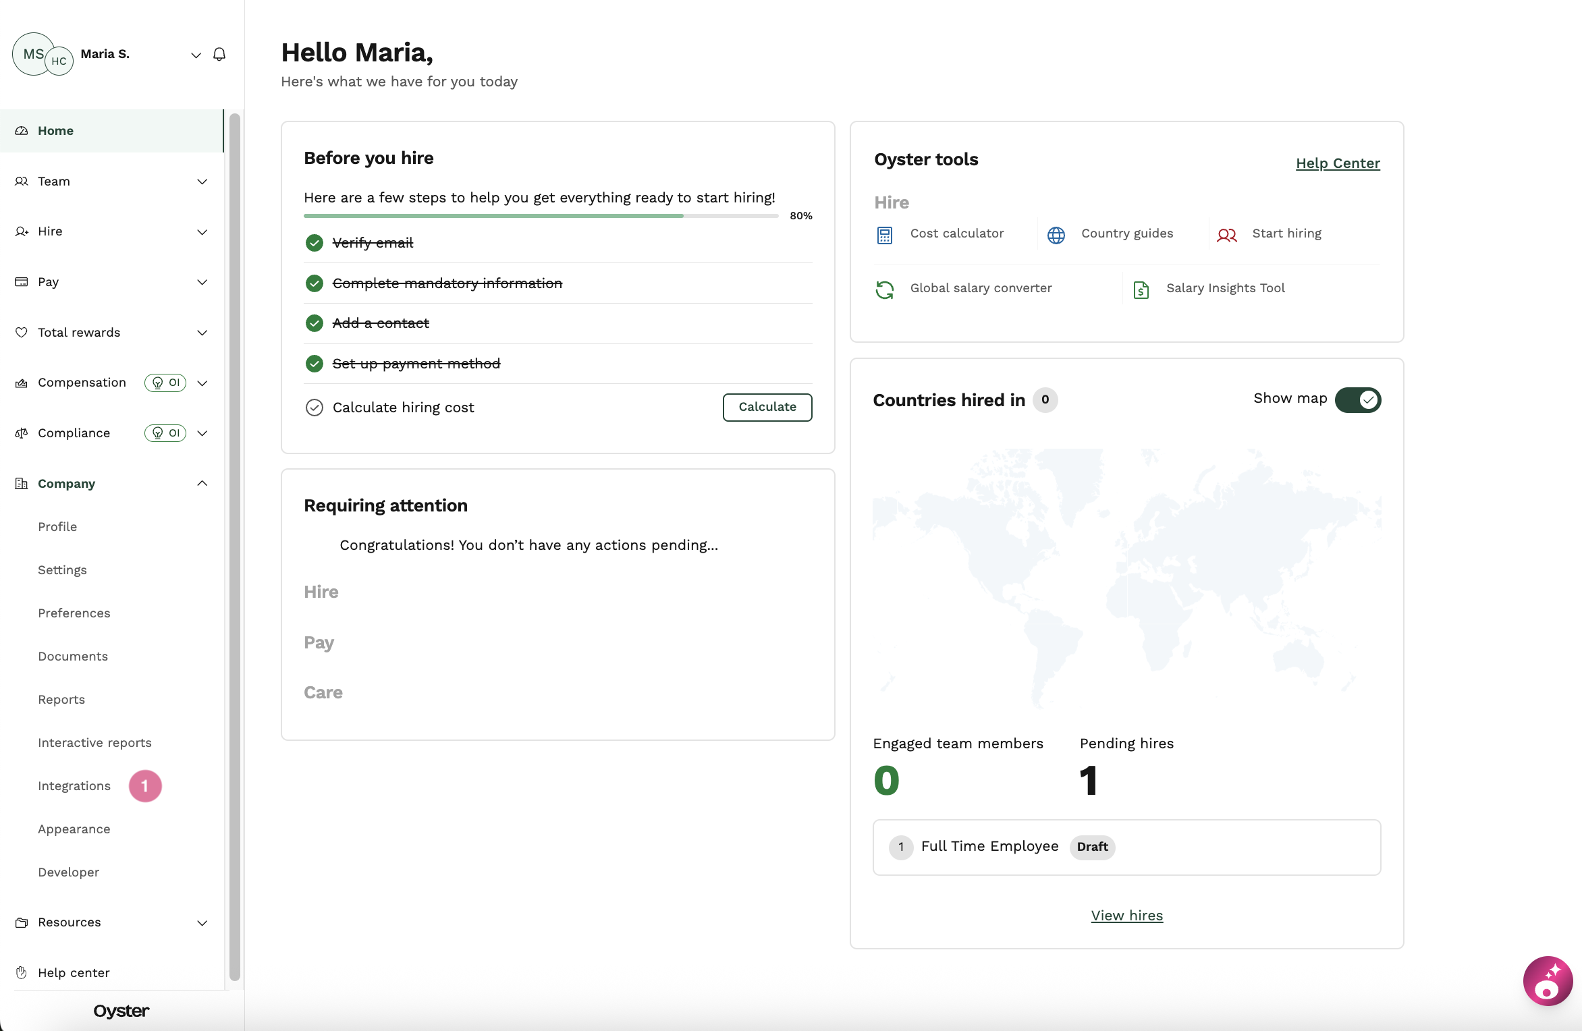The width and height of the screenshot is (1582, 1031).
Task: Expand the Compliance chevron
Action: tap(202, 433)
